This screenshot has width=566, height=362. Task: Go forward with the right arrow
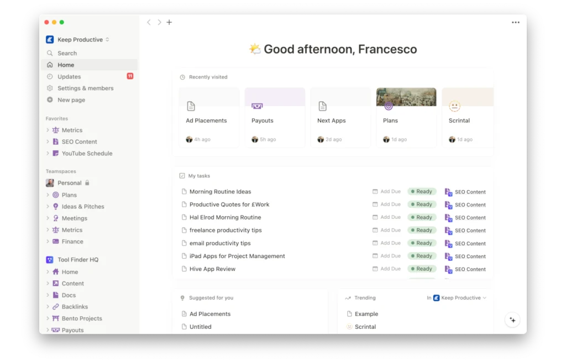point(159,22)
